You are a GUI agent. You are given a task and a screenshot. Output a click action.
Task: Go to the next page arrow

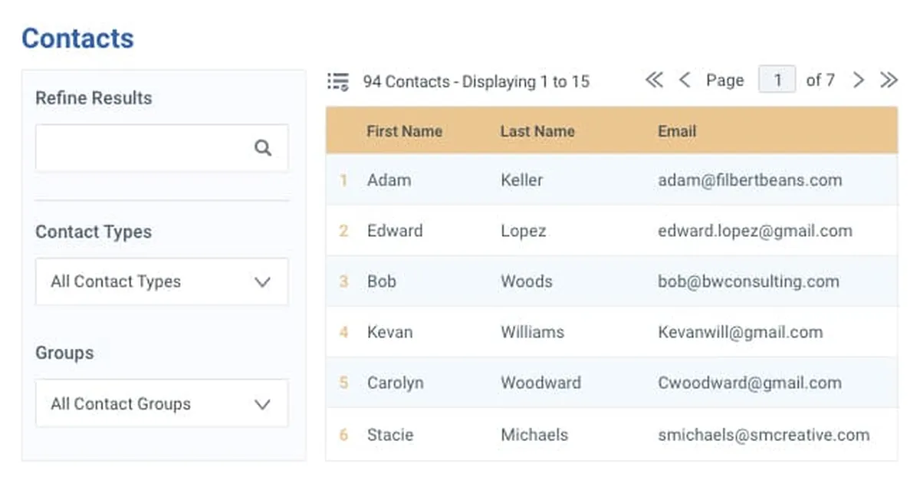point(859,80)
